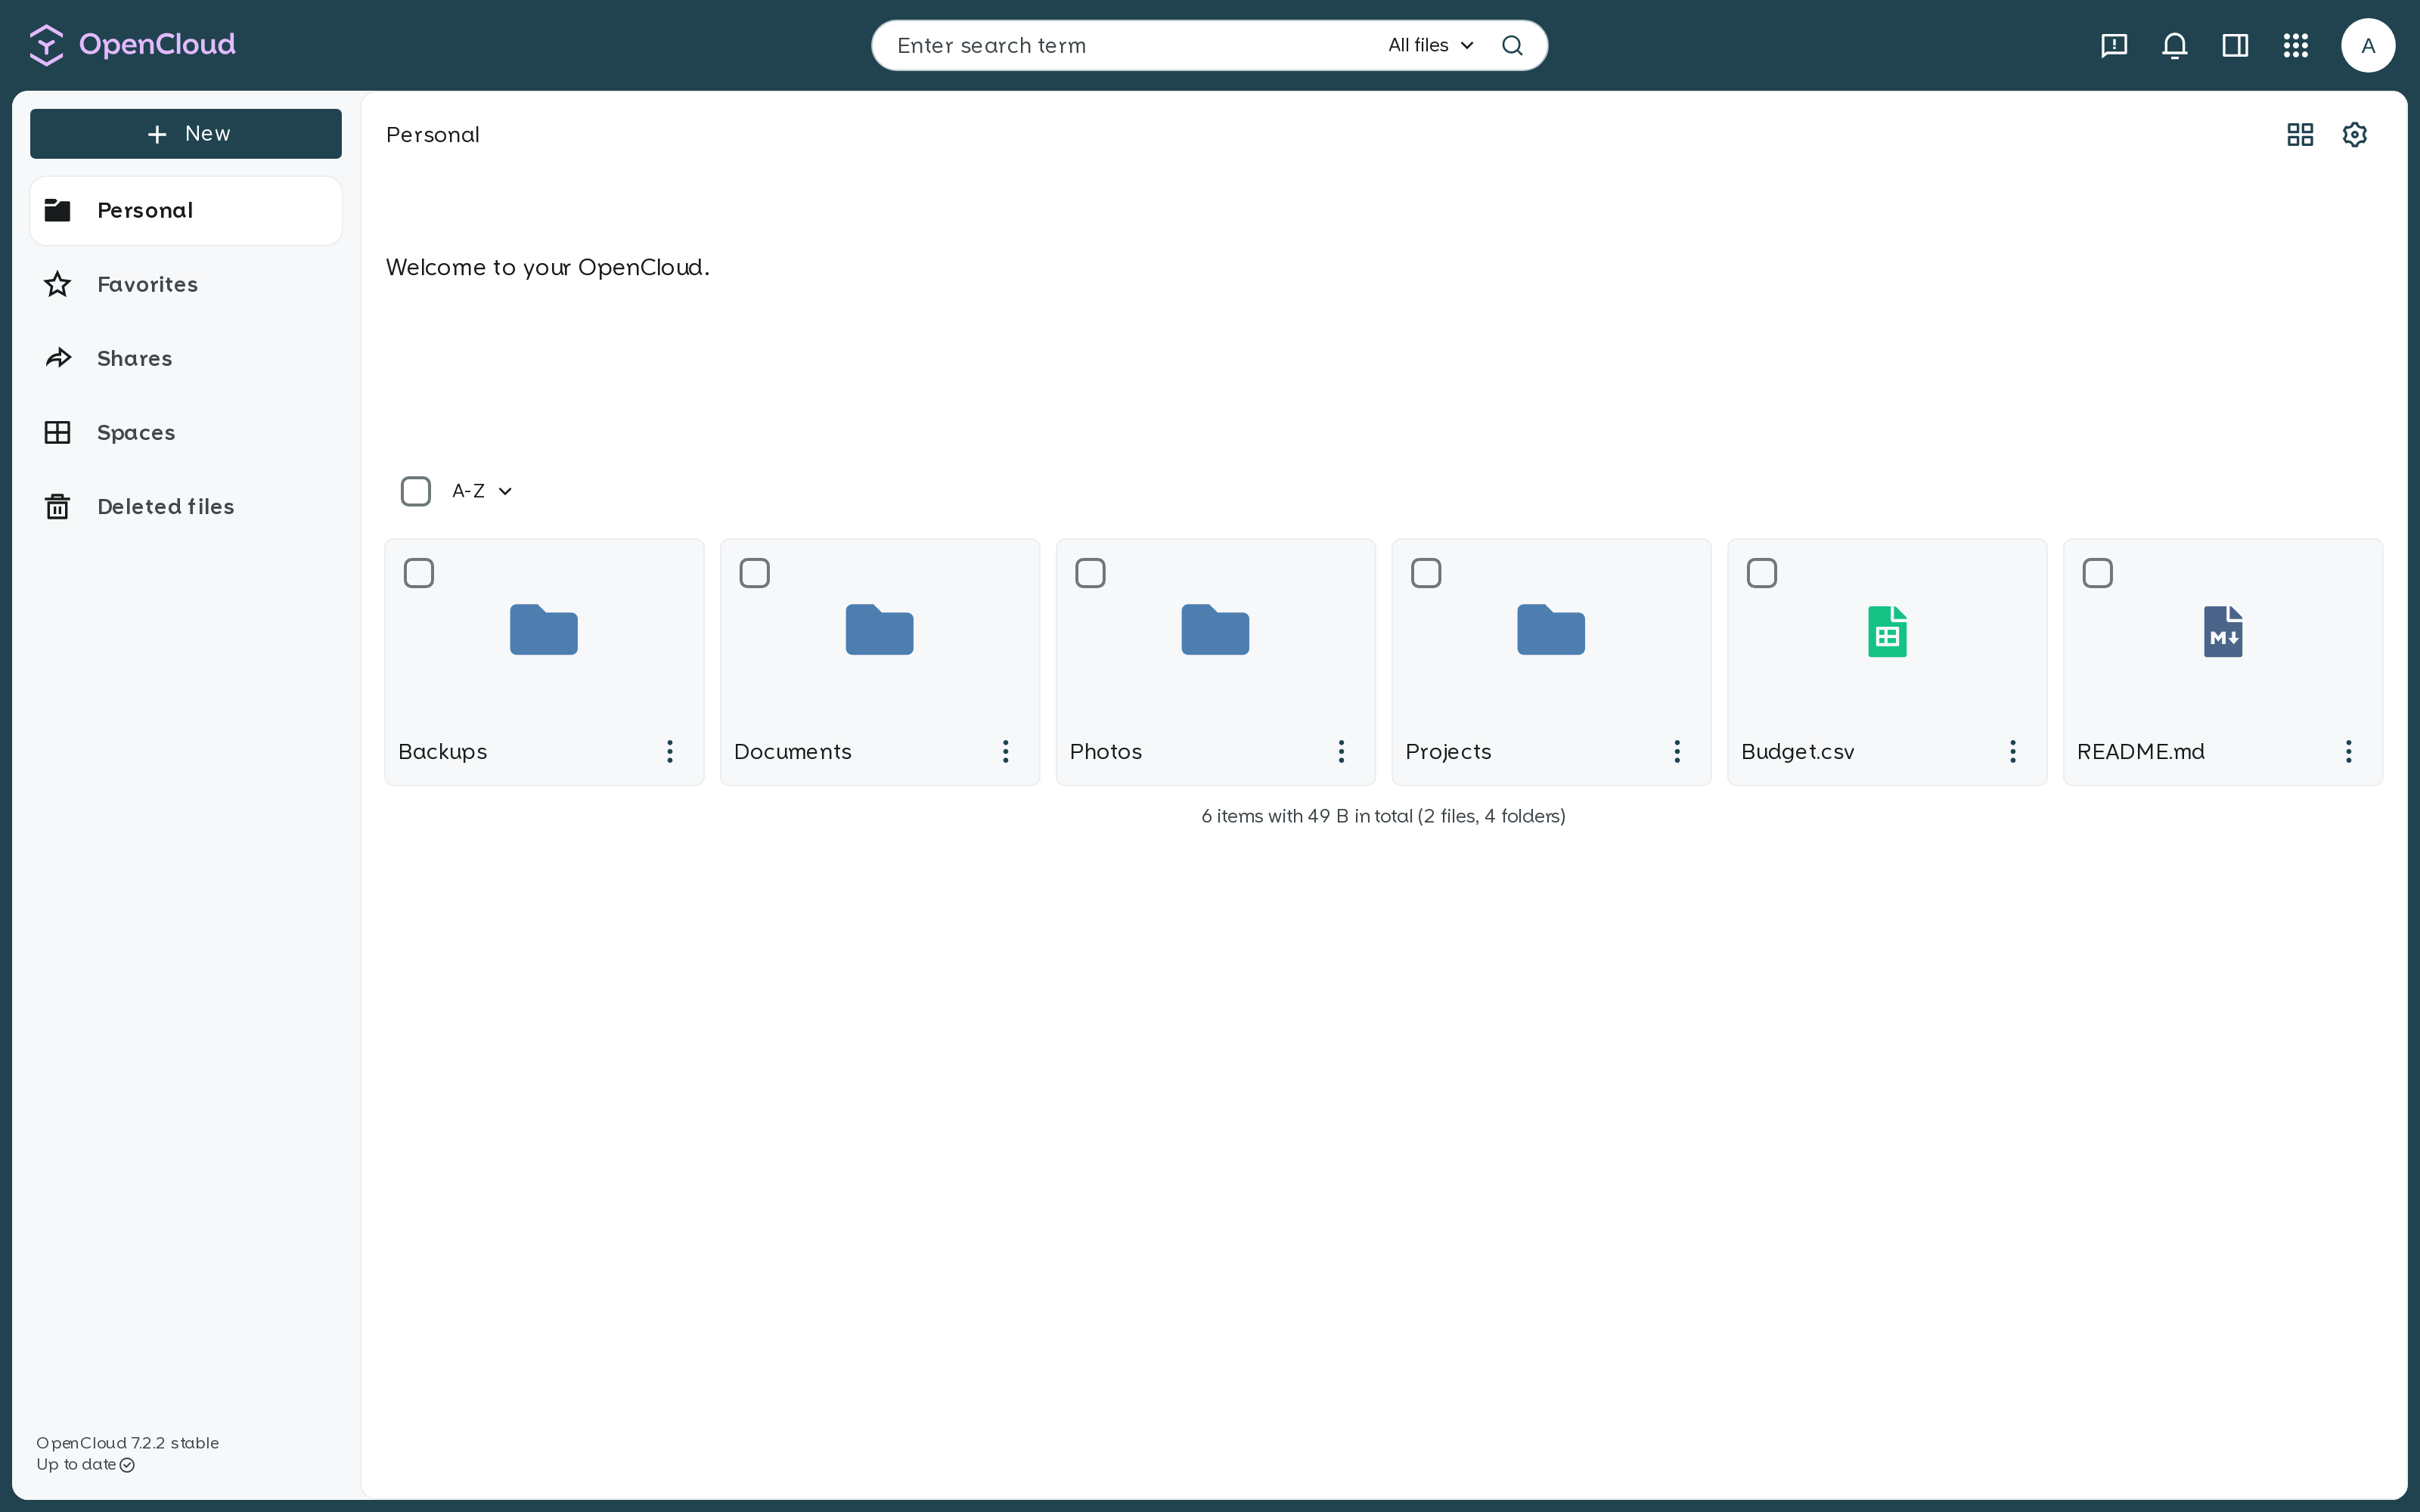Select the Budget.csv checkbox
Image resolution: width=2420 pixels, height=1512 pixels.
[1762, 573]
